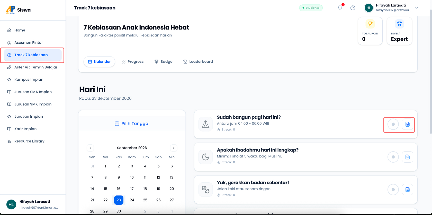This screenshot has width=432, height=215.
Task: Select September 1 in the calendar
Action: (105, 166)
